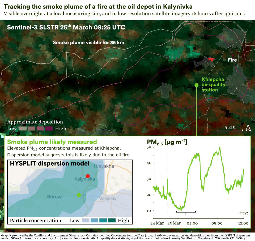The image size is (255, 241).
Task: Click the 'Elevated PM2.5 concentrations measured at Khlepcha' sentence
Action: [64, 148]
